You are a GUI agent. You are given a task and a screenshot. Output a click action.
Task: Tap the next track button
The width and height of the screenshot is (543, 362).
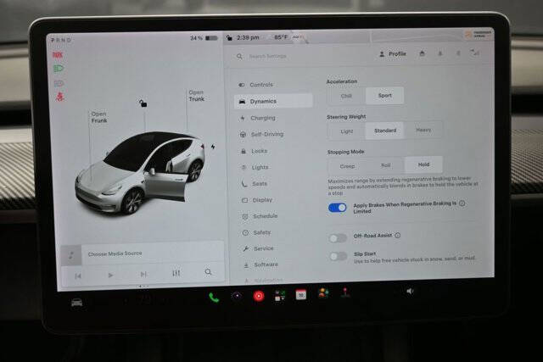(143, 275)
